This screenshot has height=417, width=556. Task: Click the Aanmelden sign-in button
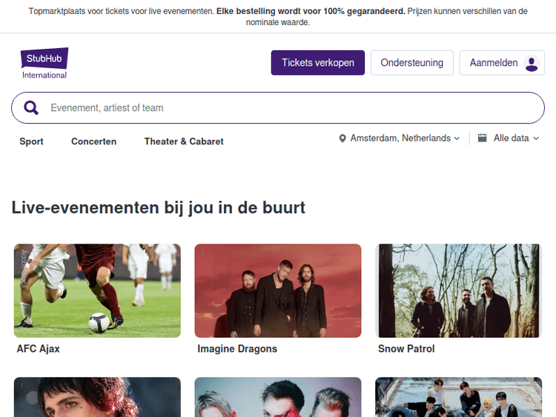click(x=502, y=63)
